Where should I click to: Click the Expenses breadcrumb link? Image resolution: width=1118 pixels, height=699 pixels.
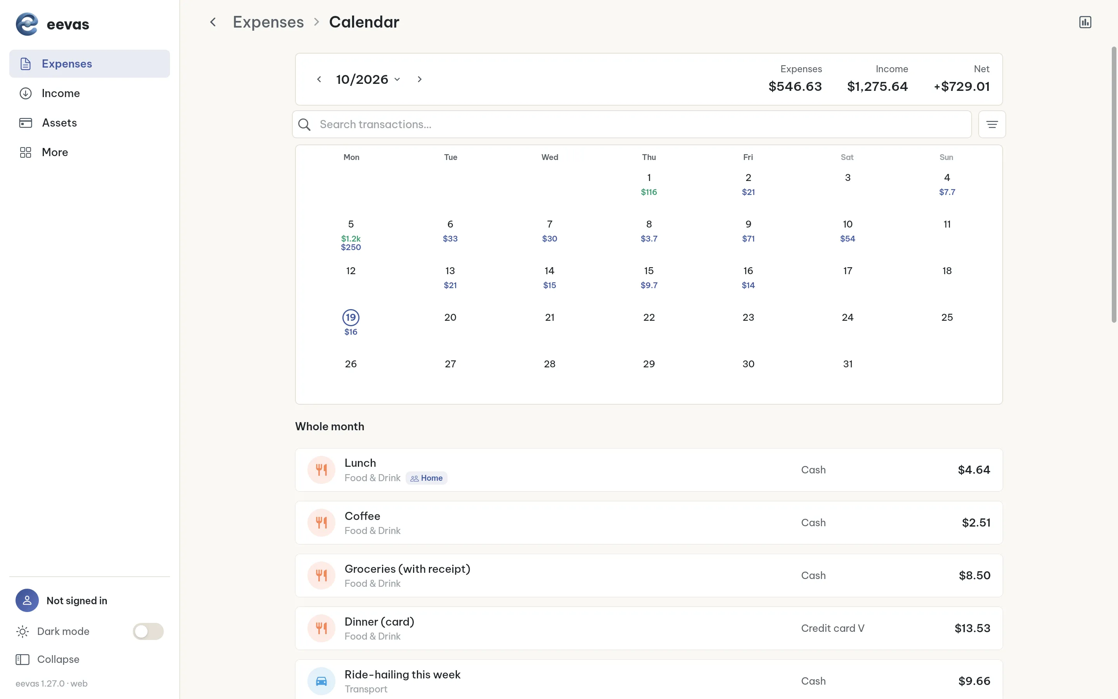pyautogui.click(x=268, y=22)
